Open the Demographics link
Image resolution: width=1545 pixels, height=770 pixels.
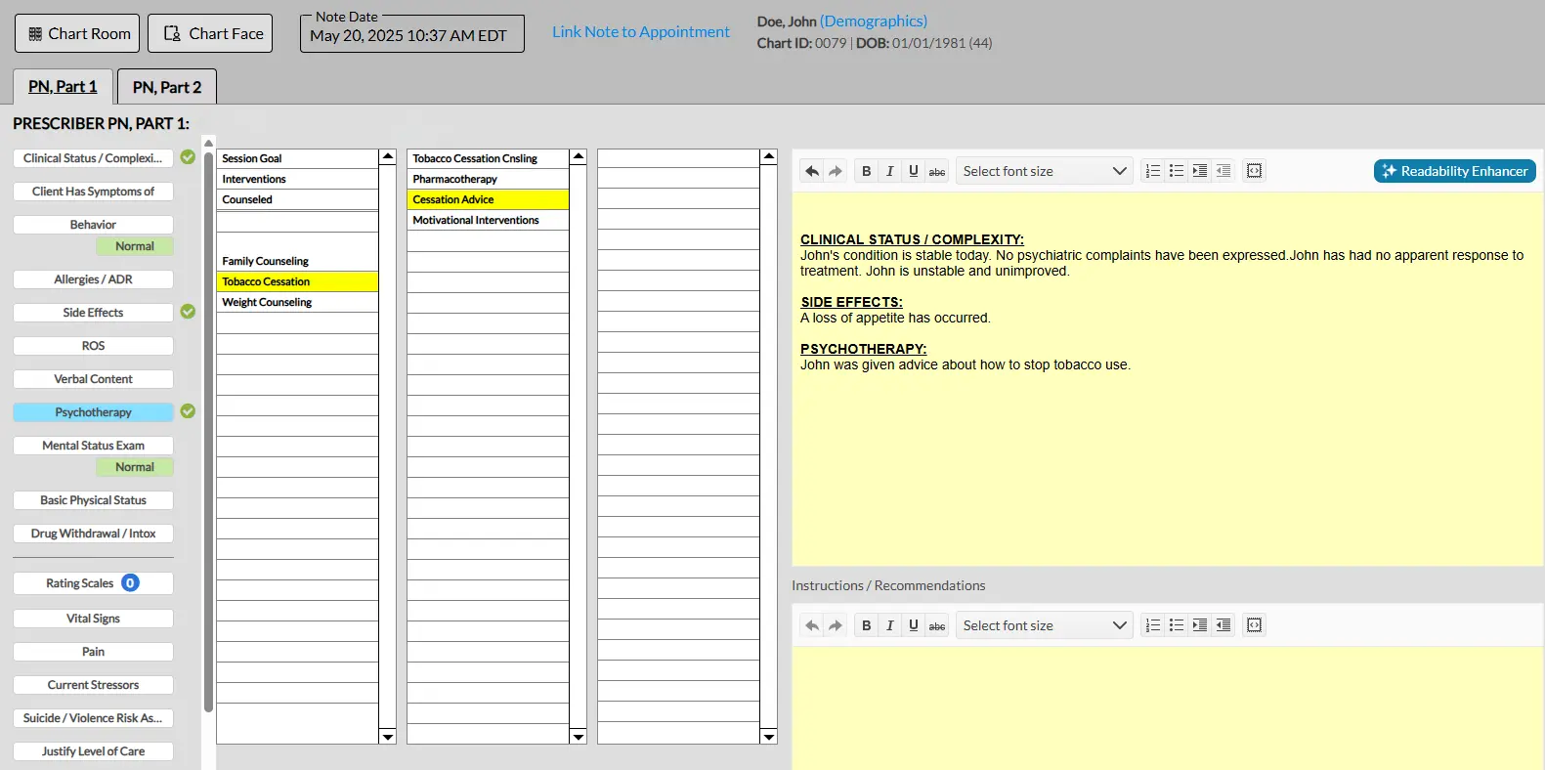point(874,21)
